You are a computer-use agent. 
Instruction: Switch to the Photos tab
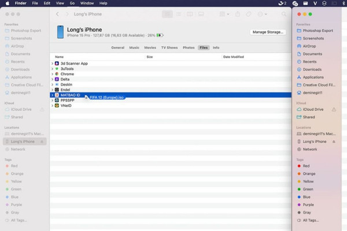(x=189, y=47)
